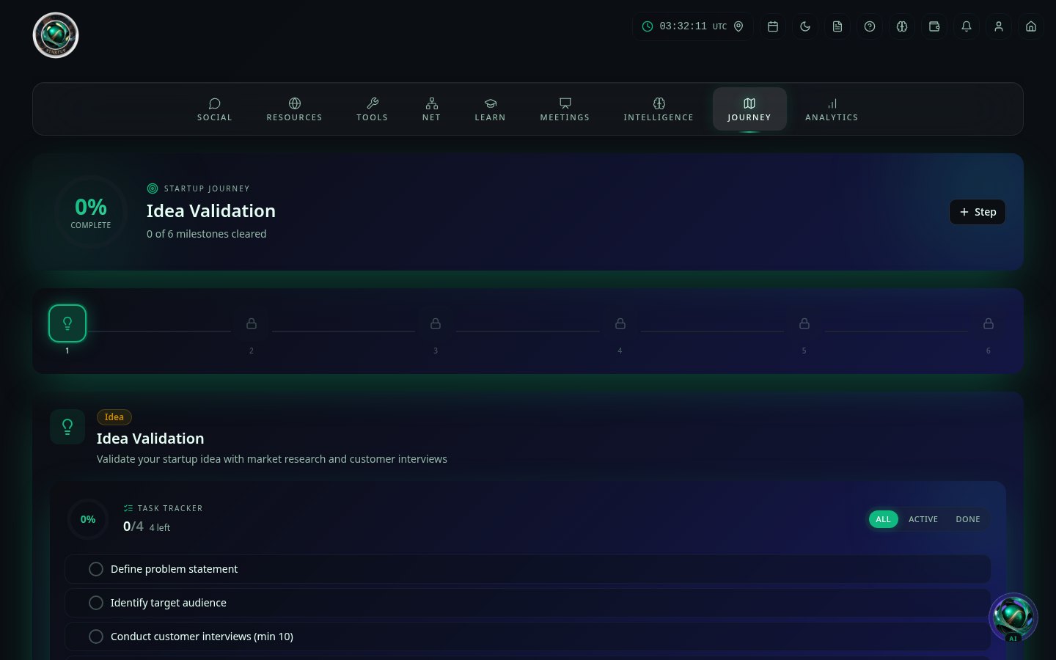Open the Resources tab
This screenshot has width=1056, height=660.
295,109
